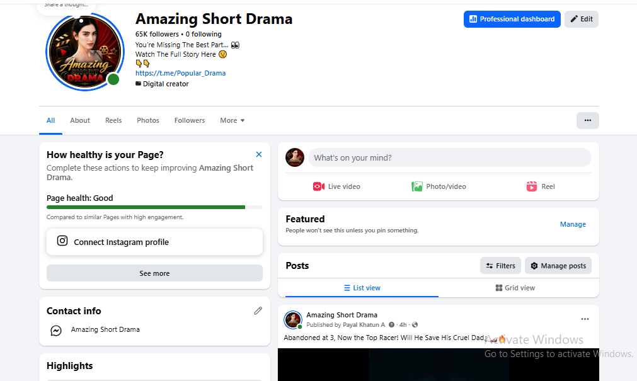This screenshot has height=381, width=637.
Task: Click the Messenger icon in Contact info
Action: click(56, 331)
